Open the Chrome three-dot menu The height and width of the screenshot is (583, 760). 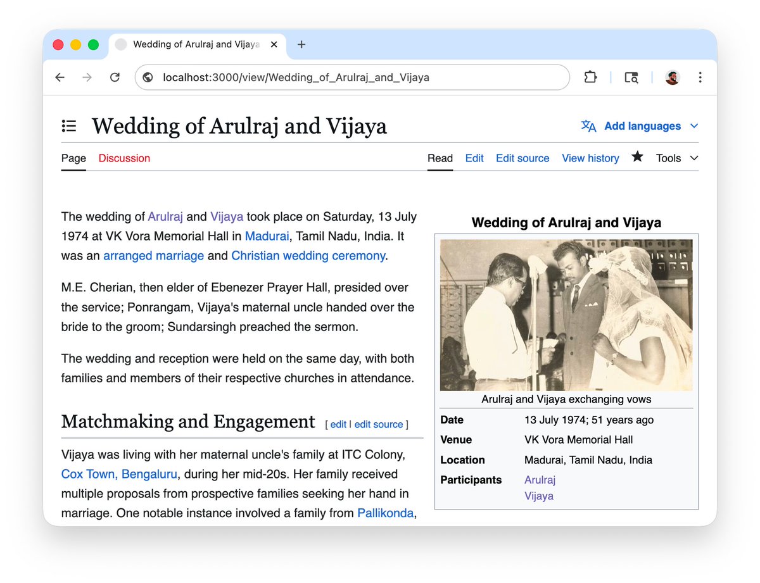coord(700,77)
